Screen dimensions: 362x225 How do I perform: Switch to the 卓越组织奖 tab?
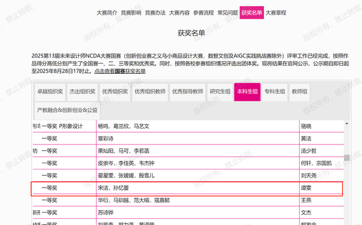(x=50, y=92)
